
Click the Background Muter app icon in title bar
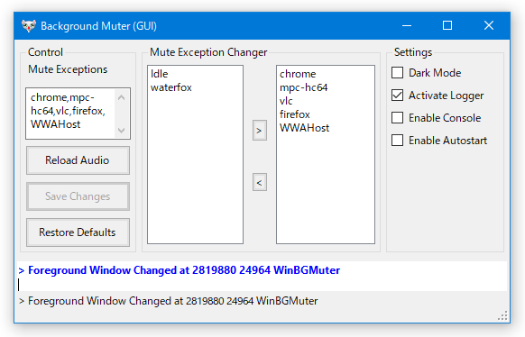[29, 26]
